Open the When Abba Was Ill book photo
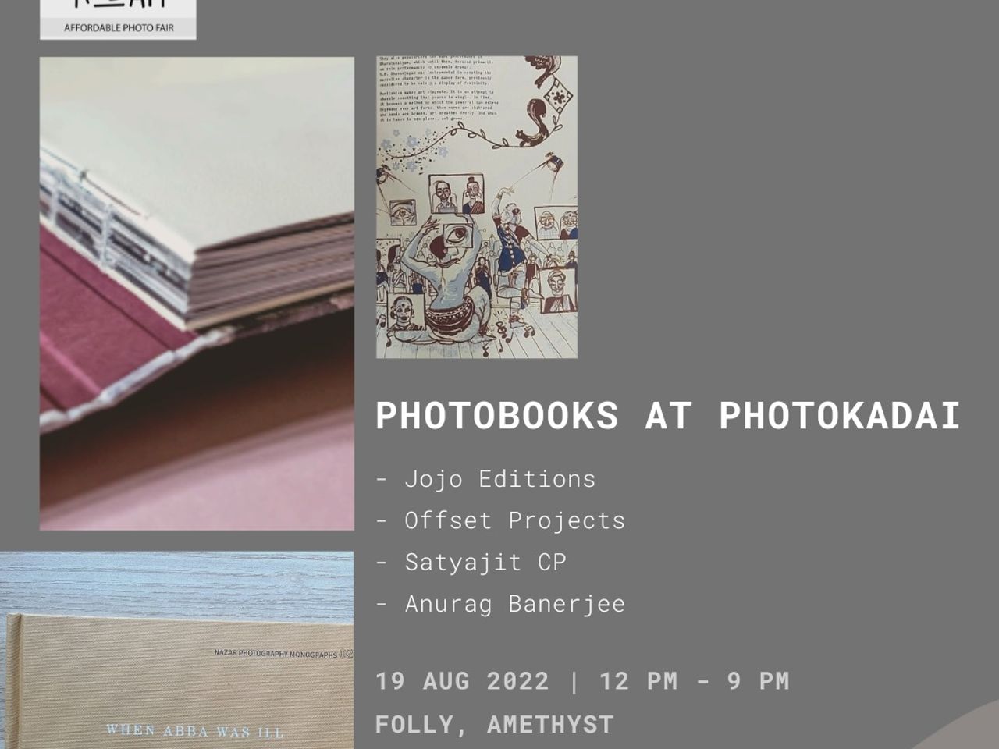Screen dimensions: 999x749 click(x=177, y=651)
